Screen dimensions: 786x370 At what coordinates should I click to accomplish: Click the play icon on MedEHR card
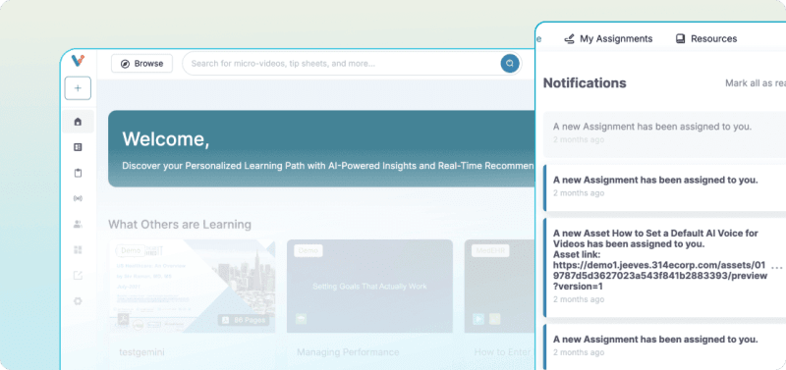tap(478, 319)
